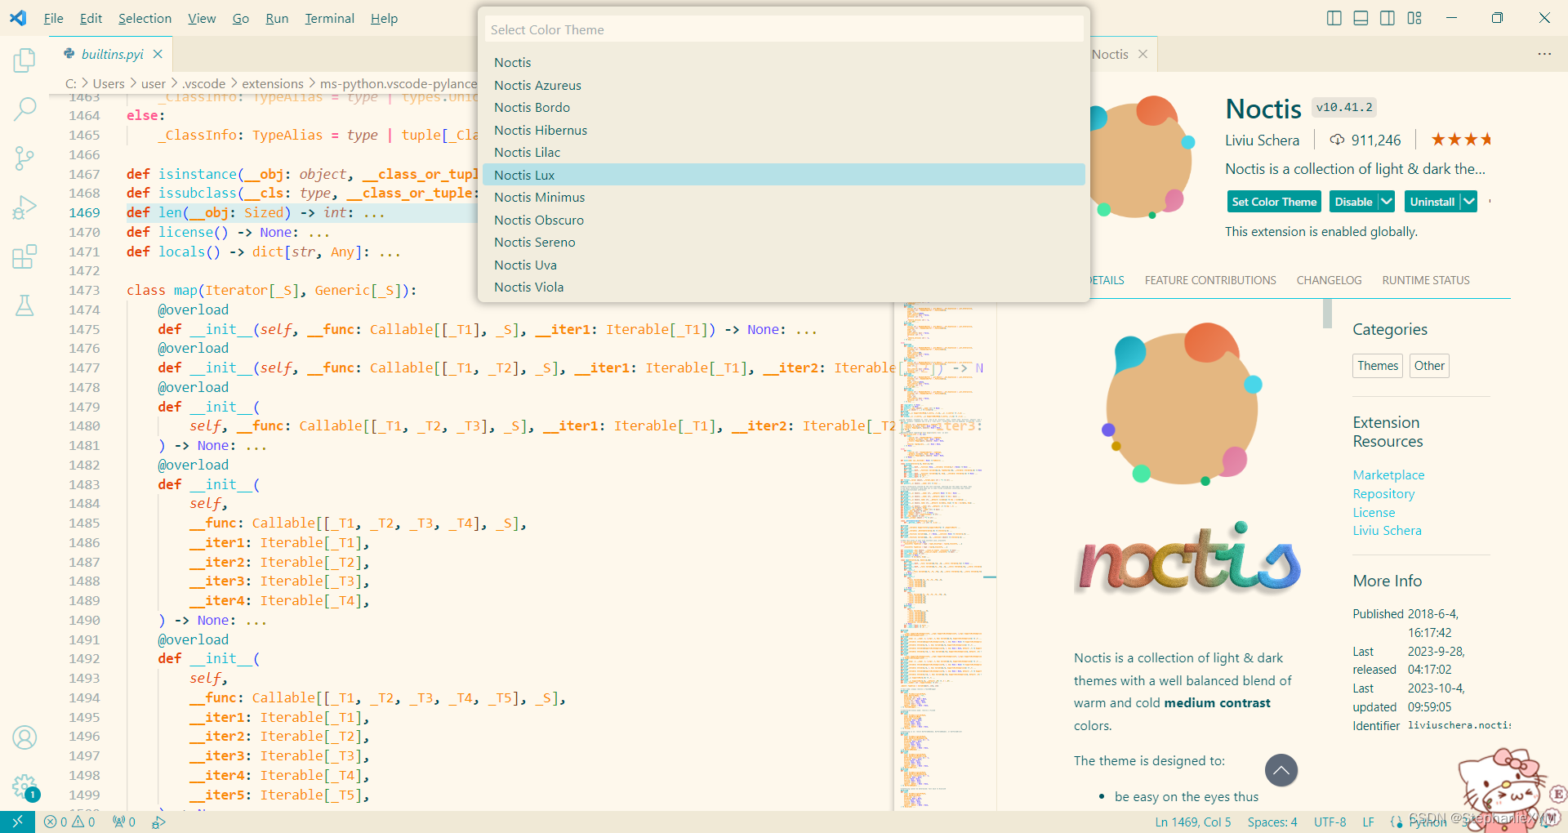This screenshot has height=833, width=1568.
Task: Click the Set Color Theme button
Action: [1274, 202]
